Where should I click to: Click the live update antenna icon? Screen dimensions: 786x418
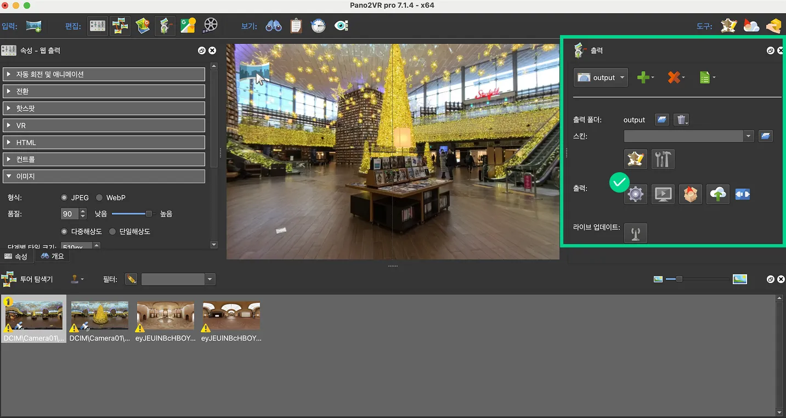tap(635, 233)
